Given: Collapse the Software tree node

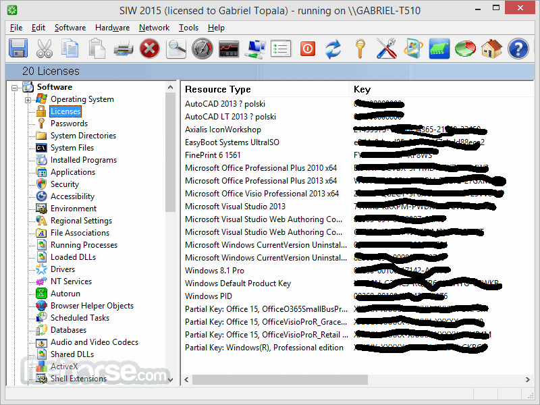Looking at the screenshot, I should 14,88.
